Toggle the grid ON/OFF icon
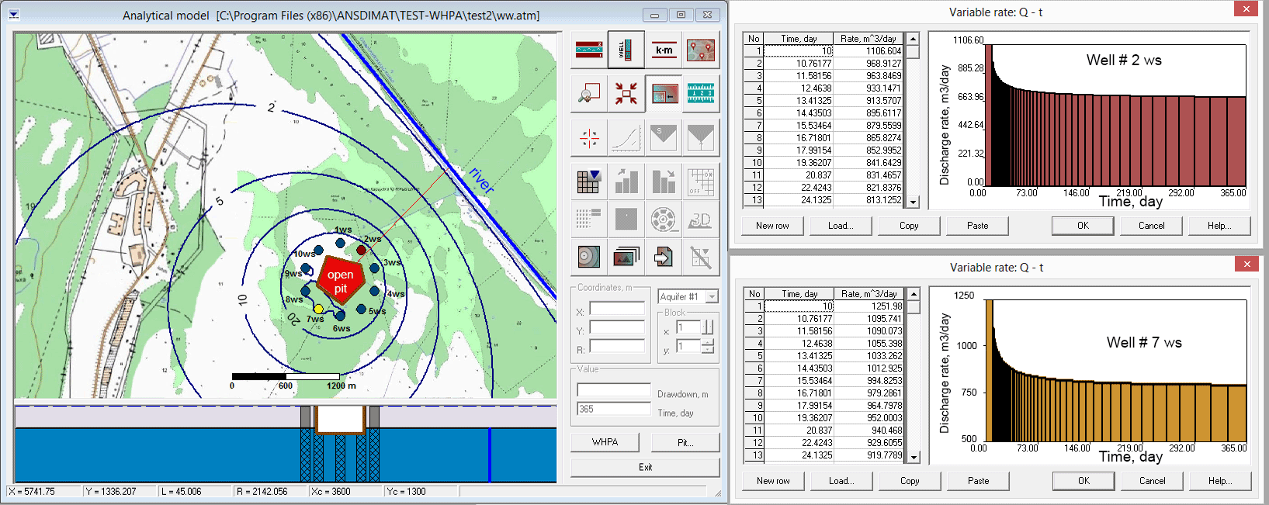This screenshot has width=1269, height=505. click(701, 182)
